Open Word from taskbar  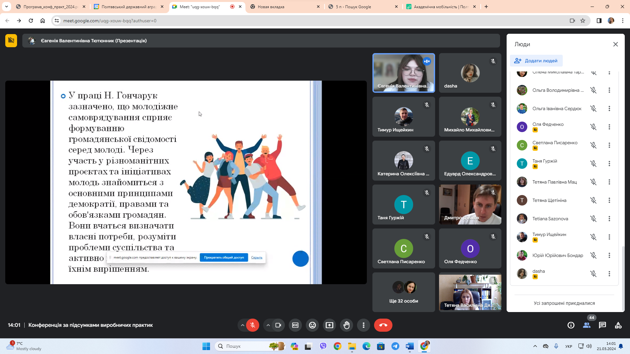point(410,346)
